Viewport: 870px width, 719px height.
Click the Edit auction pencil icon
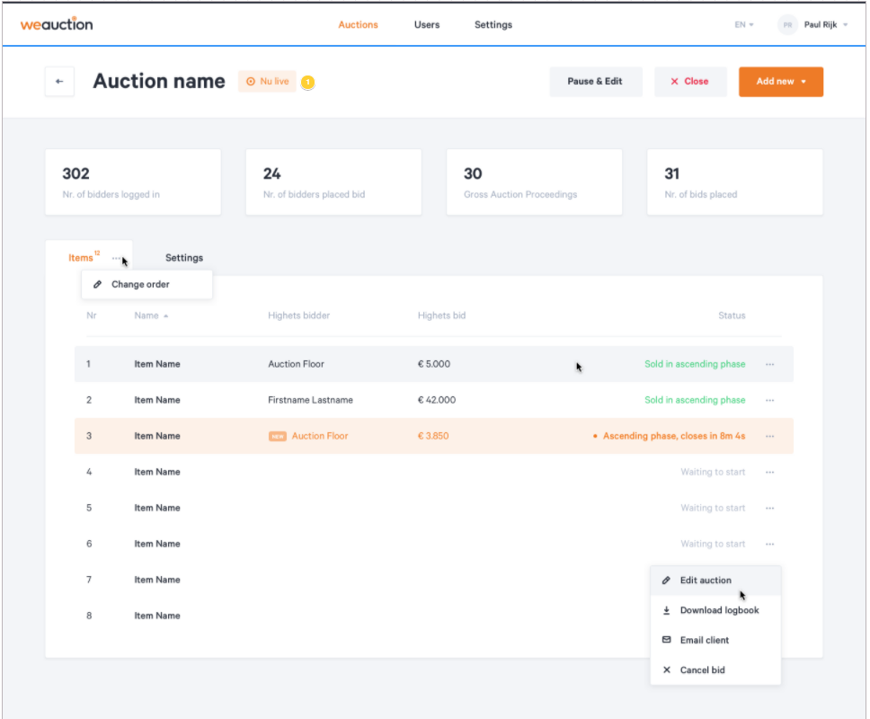coord(666,581)
